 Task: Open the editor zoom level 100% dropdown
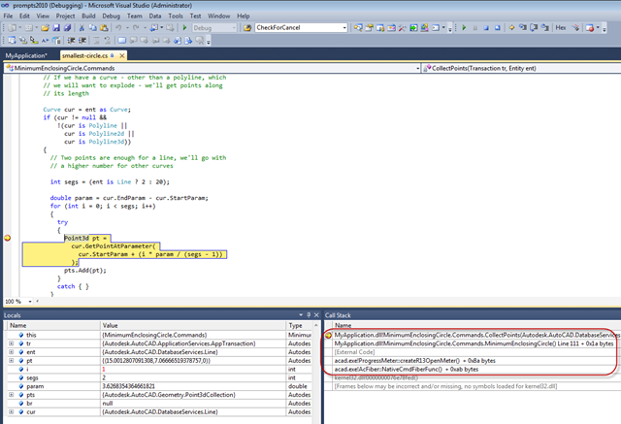[18, 301]
